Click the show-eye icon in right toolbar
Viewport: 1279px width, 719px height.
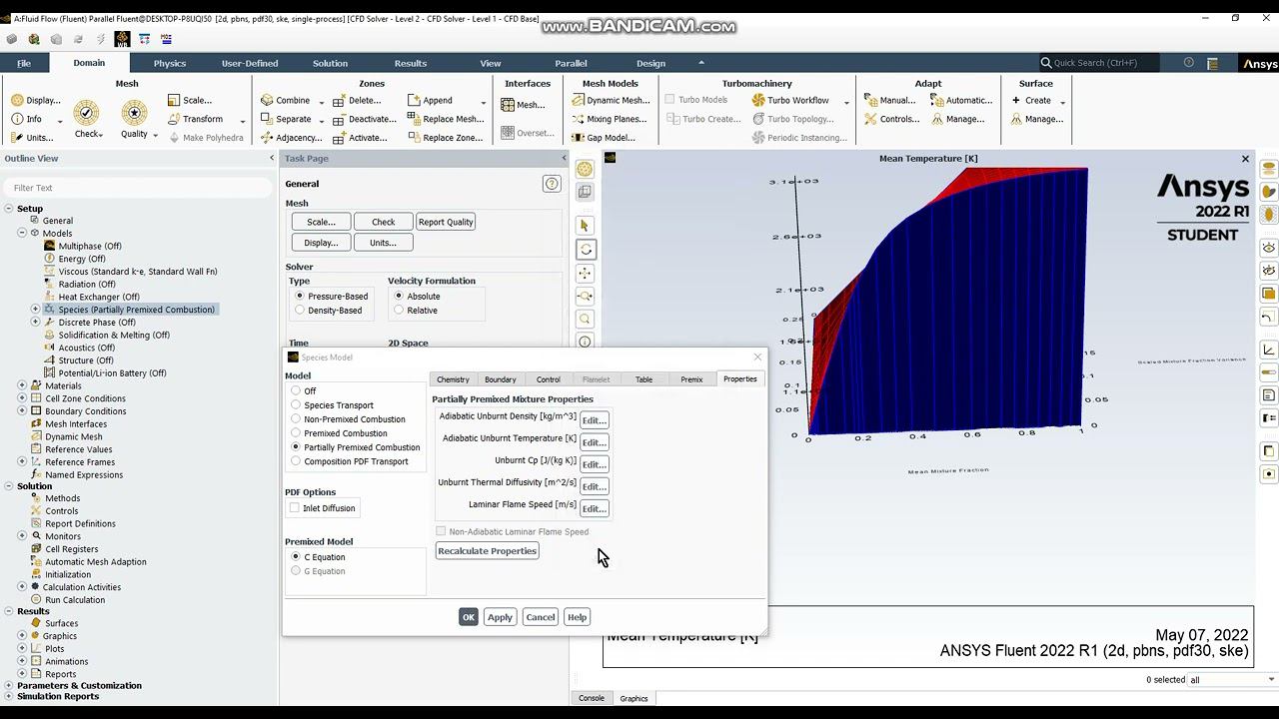pos(1269,248)
